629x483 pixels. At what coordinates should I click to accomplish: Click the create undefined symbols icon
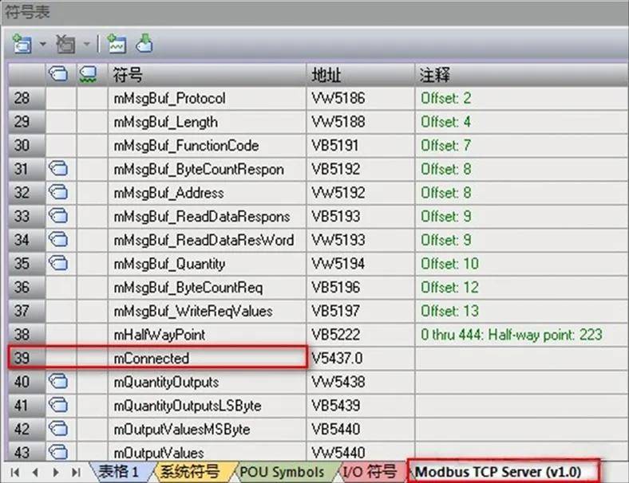(117, 44)
